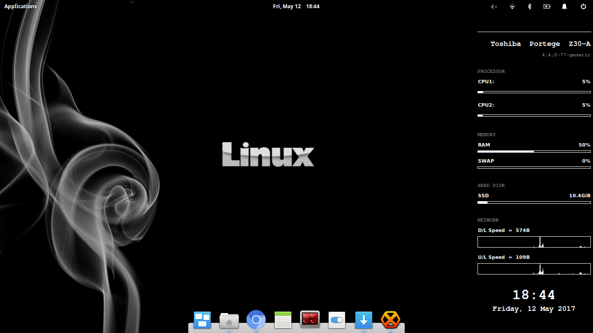Viewport: 593px width, 333px height.
Task: Open the Bluetooth indicator
Action: [529, 7]
